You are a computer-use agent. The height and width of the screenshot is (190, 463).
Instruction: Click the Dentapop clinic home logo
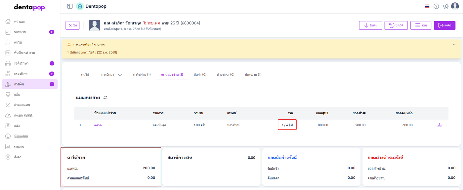[80, 6]
